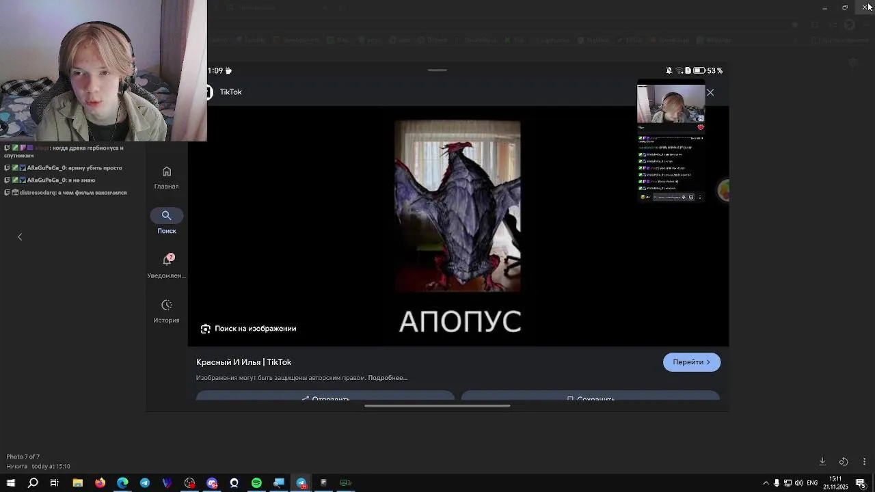
Task: Open Spotify from the taskbar
Action: click(x=256, y=483)
